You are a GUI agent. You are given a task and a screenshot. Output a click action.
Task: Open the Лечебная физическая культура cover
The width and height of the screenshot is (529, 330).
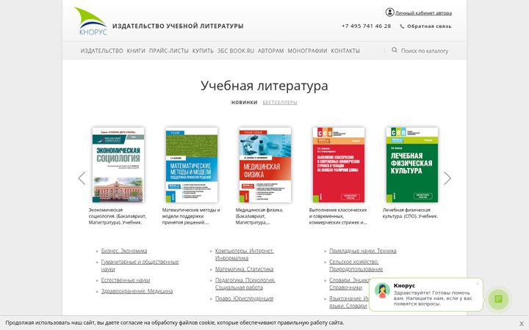pyautogui.click(x=412, y=165)
